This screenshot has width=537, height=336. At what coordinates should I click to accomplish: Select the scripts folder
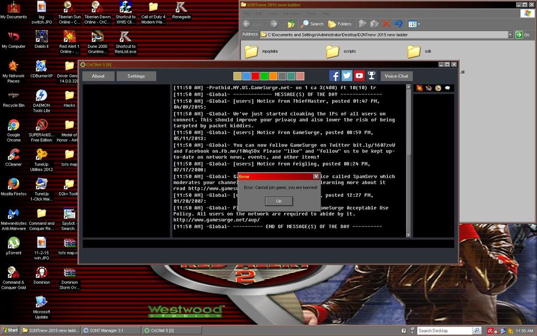341,51
